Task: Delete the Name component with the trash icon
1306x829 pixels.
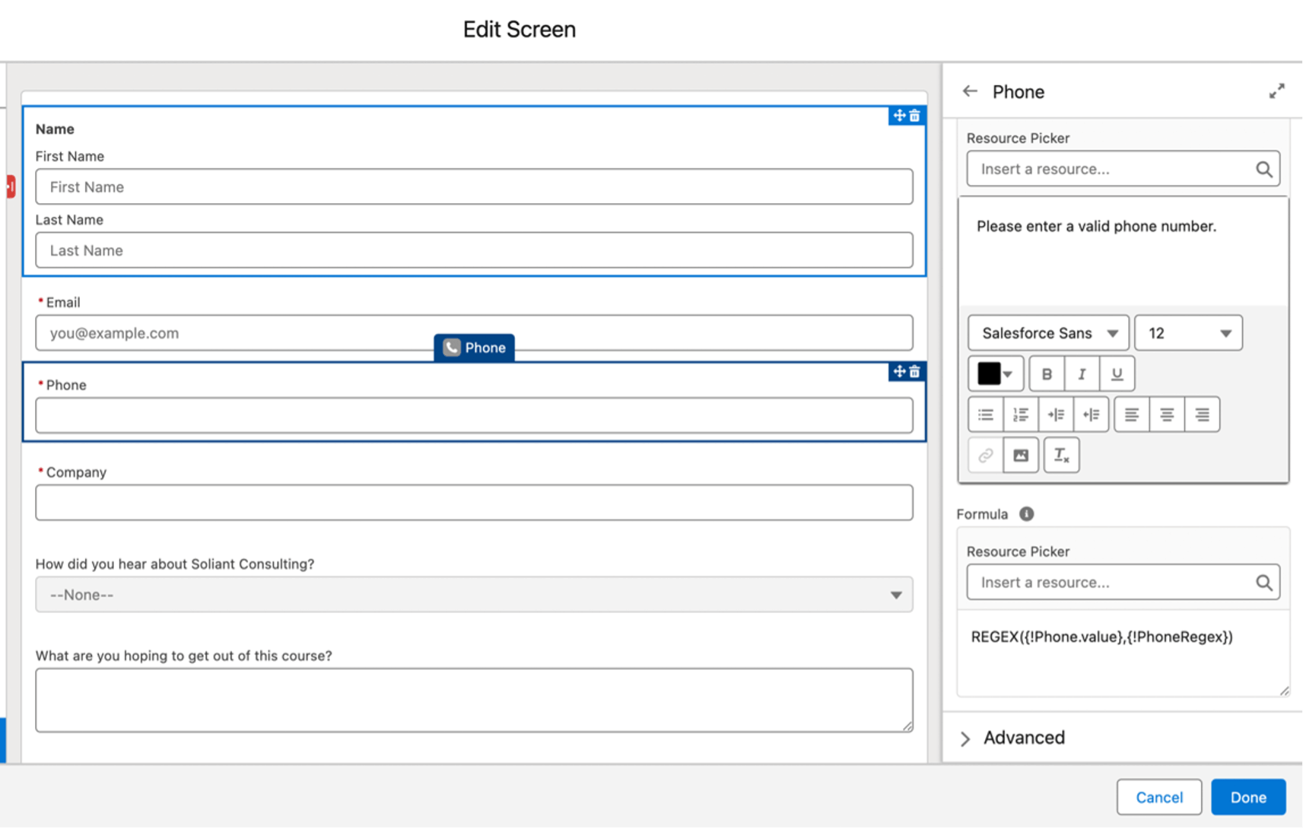Action: click(917, 116)
